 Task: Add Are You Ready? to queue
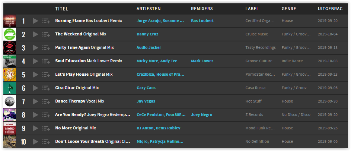coord(46,115)
